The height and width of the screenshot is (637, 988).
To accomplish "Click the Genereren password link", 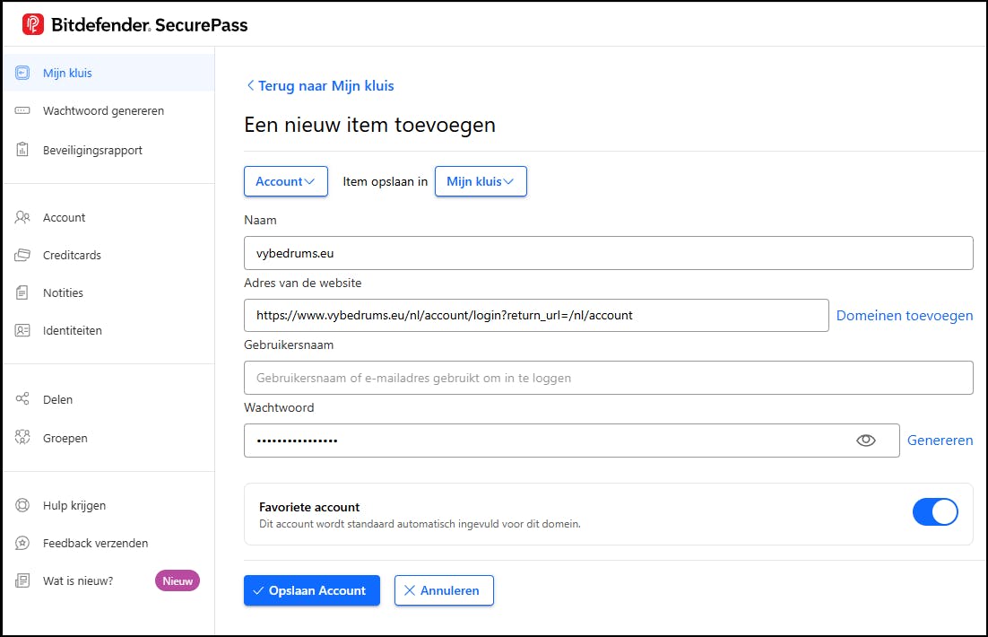I will [940, 441].
